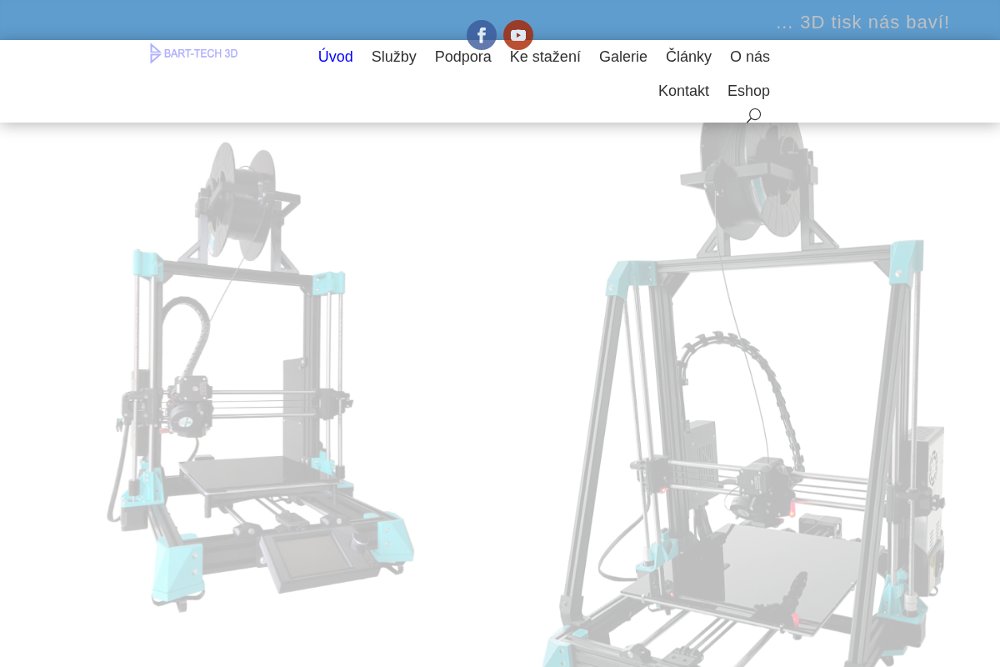Screen dimensions: 1000x667
Task: Open the O nás page
Action: point(750,57)
